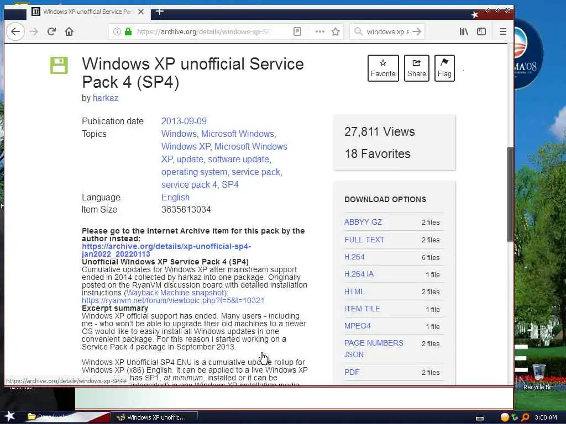Open the Recycle Bin desktop icon
The height and width of the screenshot is (424, 566).
pyautogui.click(x=538, y=377)
